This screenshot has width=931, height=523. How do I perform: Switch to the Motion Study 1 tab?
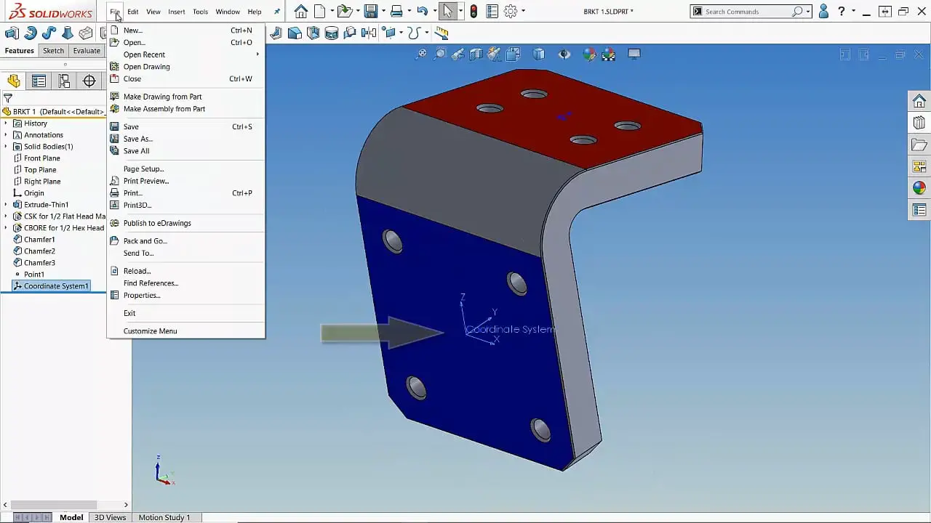[165, 517]
